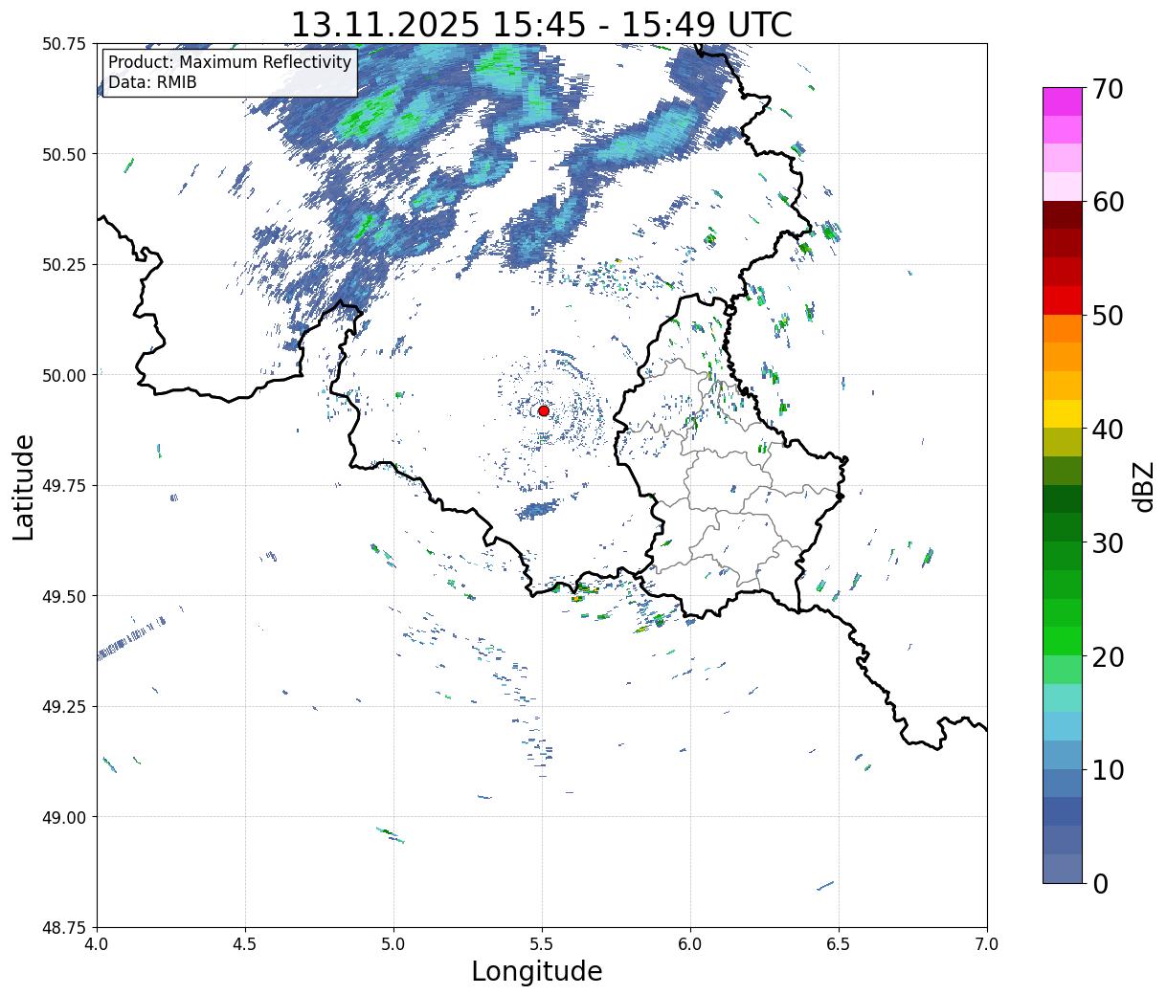The width and height of the screenshot is (1167, 995).
Task: Click the colorbar tick label "70"
Action: coord(1108,89)
